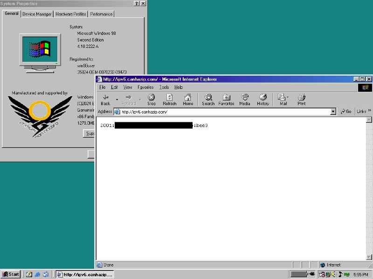Open the Edit menu

(114, 87)
